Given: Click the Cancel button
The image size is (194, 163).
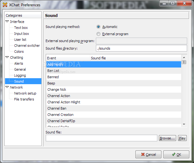Looking at the screenshot, I should coord(148,154).
